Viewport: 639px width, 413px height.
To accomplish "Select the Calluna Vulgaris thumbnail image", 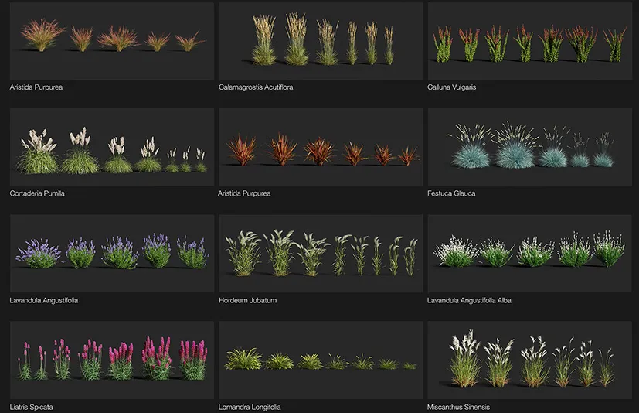I will click(x=530, y=41).
